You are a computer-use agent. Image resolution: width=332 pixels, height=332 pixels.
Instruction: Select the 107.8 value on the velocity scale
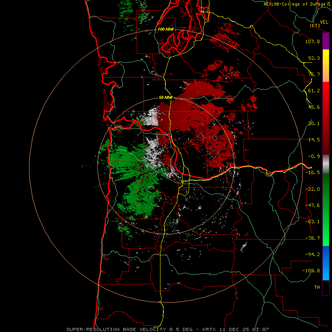pos(312,41)
